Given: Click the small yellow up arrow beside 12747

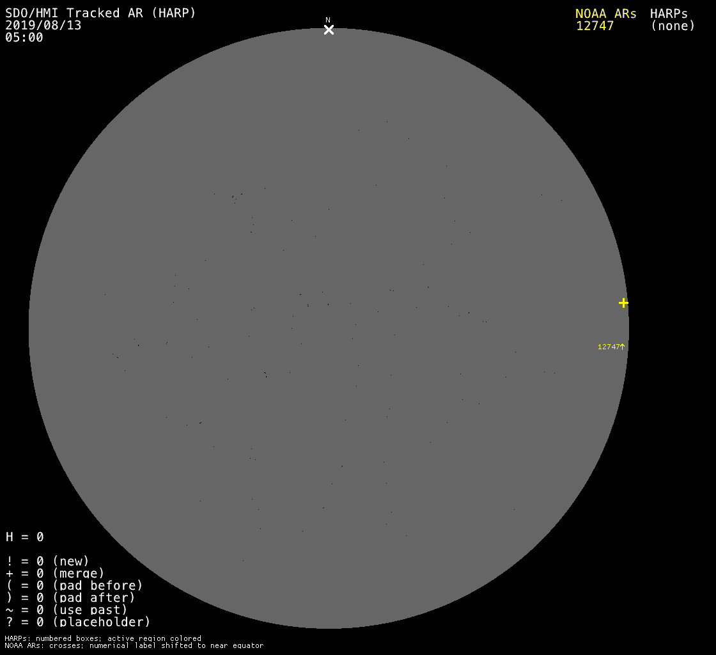Looking at the screenshot, I should [623, 347].
